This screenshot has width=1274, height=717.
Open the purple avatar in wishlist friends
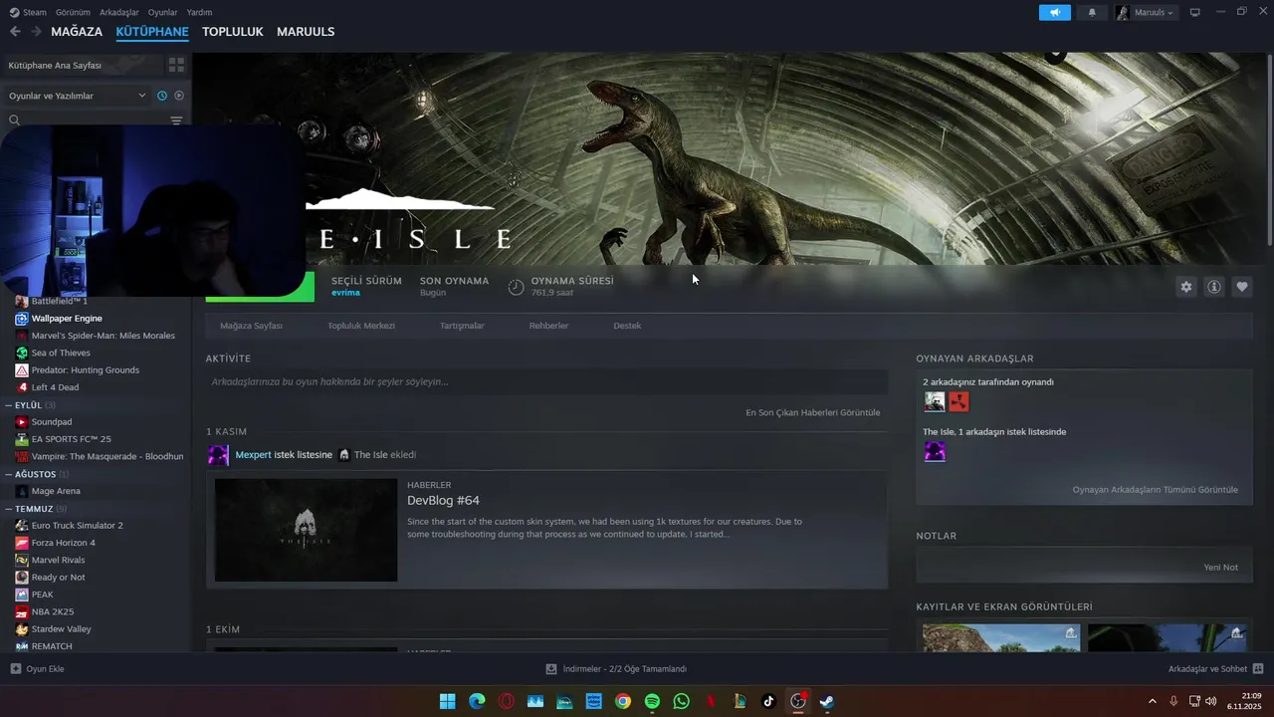point(935,452)
